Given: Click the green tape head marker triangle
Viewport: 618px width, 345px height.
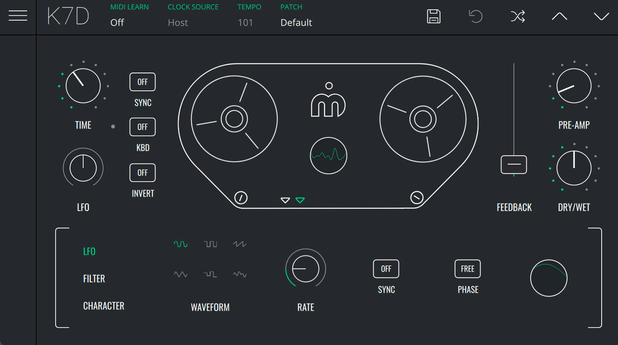Looking at the screenshot, I should point(300,200).
